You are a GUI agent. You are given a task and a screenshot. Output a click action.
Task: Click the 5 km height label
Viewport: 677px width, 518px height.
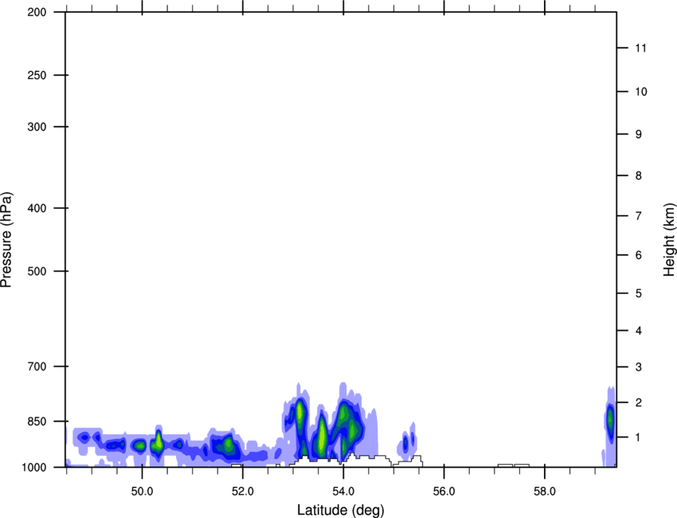click(639, 293)
